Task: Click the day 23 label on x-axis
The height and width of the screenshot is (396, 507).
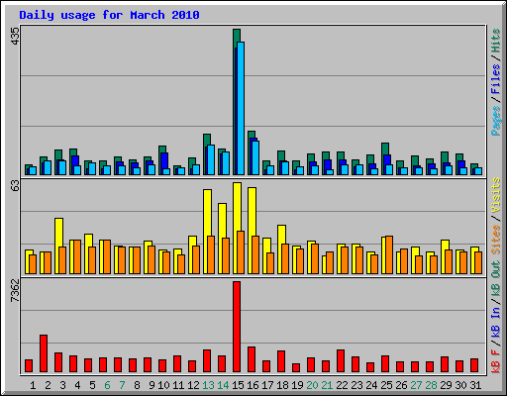Action: pyautogui.click(x=356, y=385)
